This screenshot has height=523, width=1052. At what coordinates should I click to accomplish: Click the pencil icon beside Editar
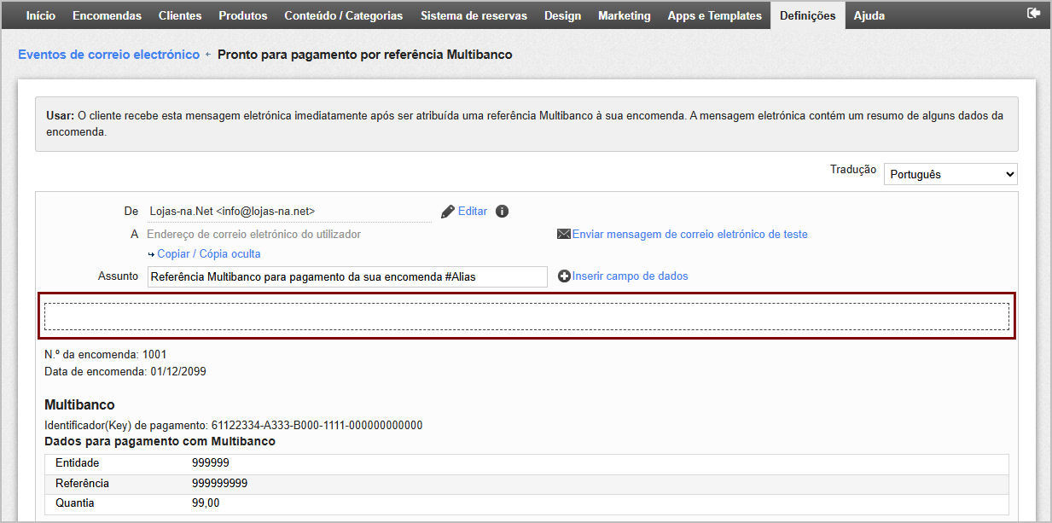(x=448, y=212)
